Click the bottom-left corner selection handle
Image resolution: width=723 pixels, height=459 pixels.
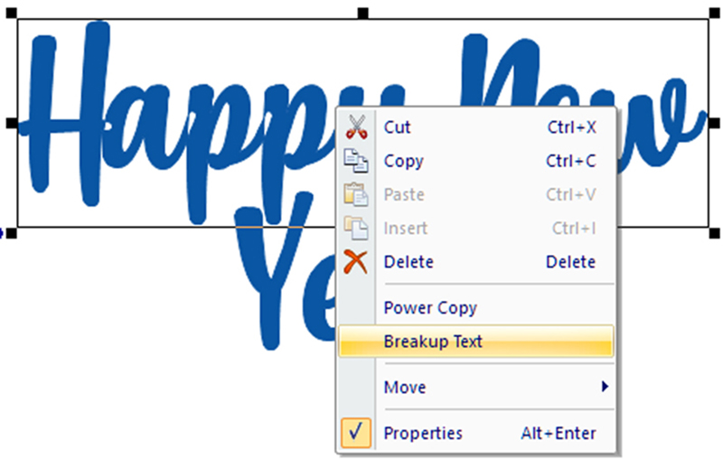(x=13, y=233)
